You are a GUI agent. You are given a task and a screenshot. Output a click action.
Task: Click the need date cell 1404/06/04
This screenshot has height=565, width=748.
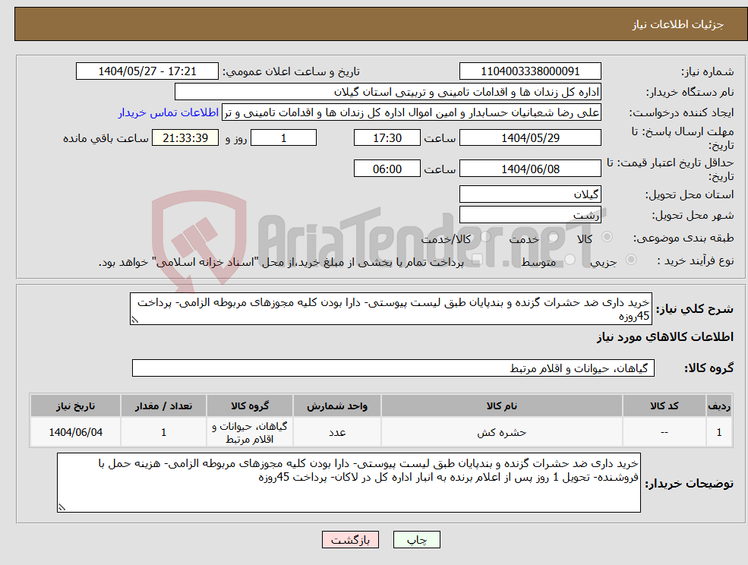coord(75,432)
